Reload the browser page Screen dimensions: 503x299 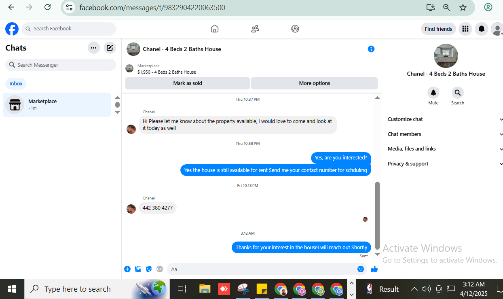pos(47,7)
